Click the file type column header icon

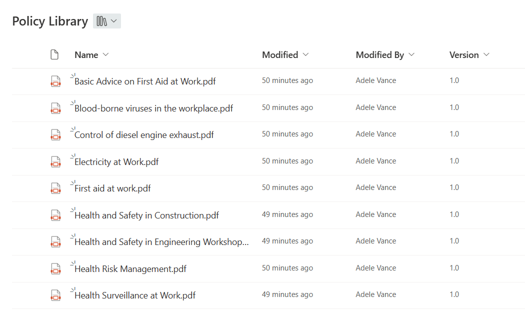(x=54, y=54)
